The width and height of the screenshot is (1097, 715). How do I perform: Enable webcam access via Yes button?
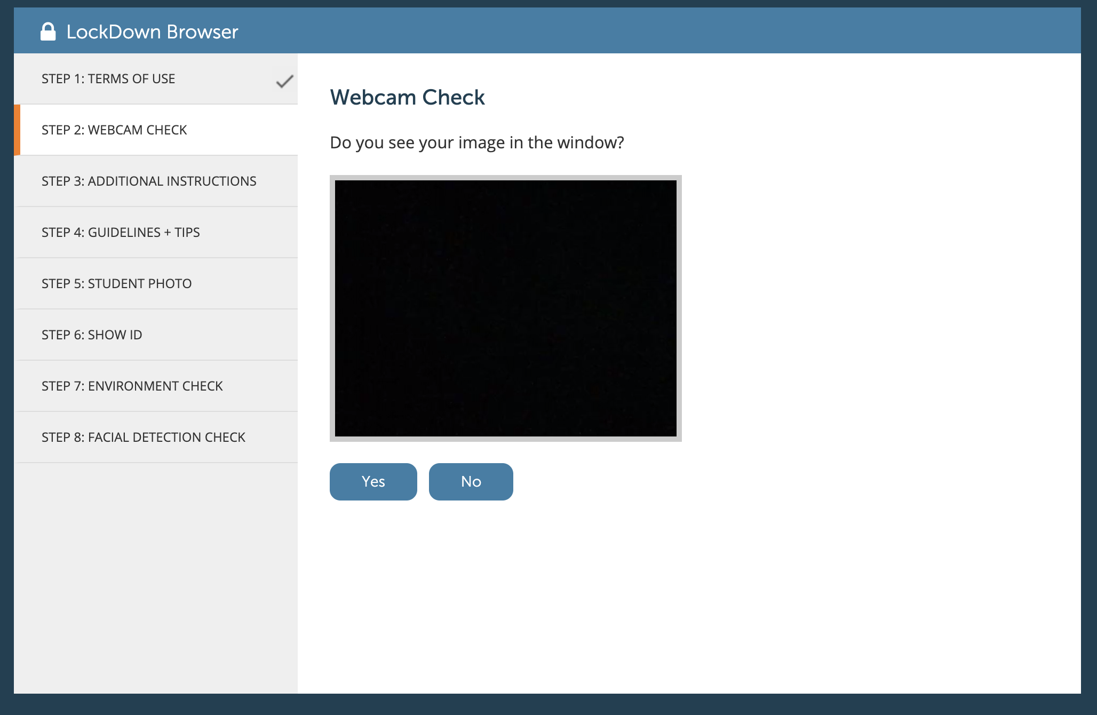tap(372, 481)
